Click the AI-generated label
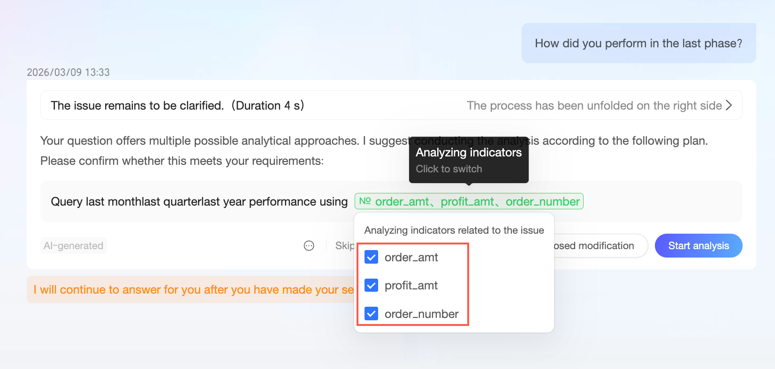This screenshot has height=369, width=775. coord(73,246)
